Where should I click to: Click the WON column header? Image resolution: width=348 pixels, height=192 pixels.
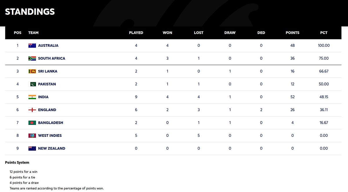tap(167, 33)
